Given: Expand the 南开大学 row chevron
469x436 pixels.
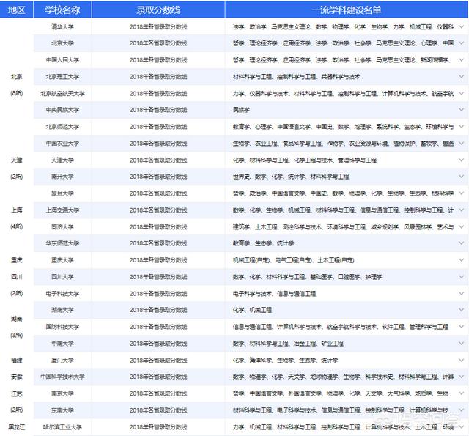Looking at the screenshot, I should tap(461, 177).
